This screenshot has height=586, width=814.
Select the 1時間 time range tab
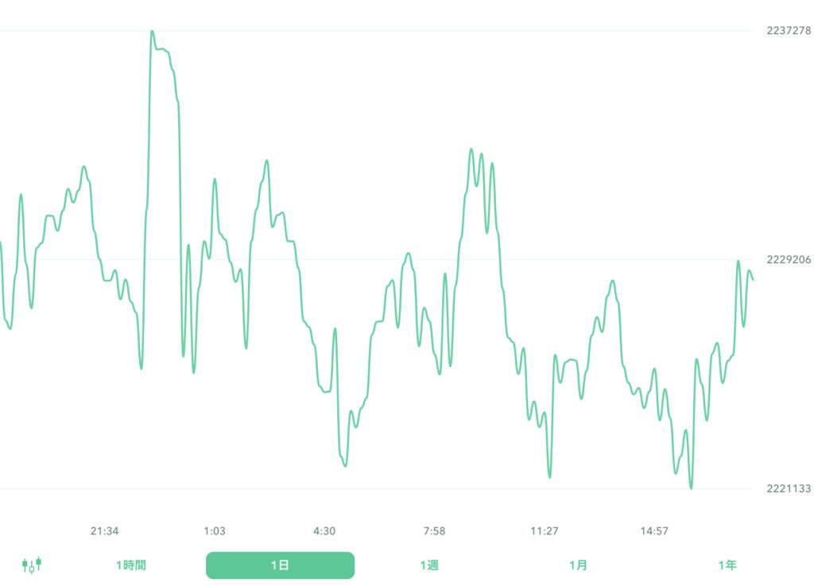pos(131,565)
